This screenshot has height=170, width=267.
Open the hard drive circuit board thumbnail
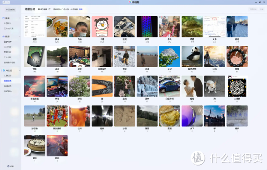[35, 56]
